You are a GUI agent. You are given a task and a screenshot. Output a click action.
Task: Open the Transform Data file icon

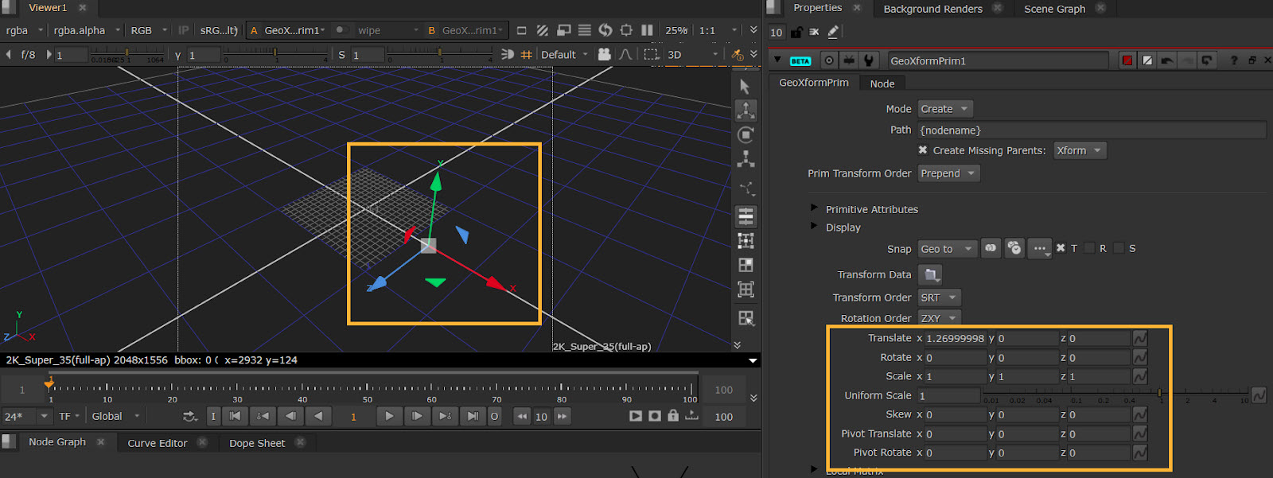[930, 275]
